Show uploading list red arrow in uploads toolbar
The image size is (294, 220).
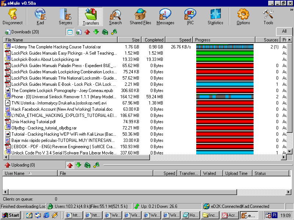pos(70,165)
